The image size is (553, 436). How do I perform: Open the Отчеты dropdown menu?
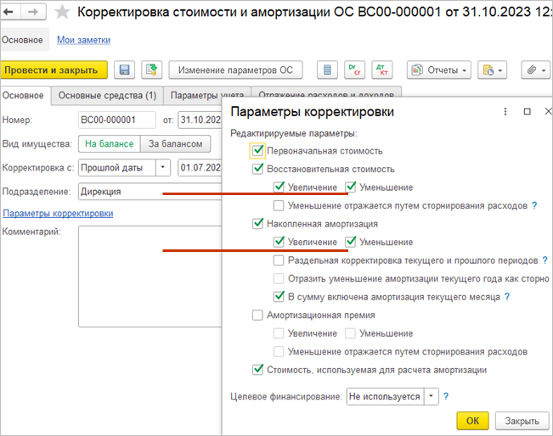tap(438, 70)
